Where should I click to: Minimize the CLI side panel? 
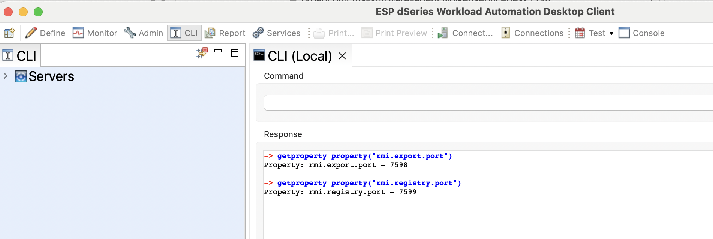point(218,51)
